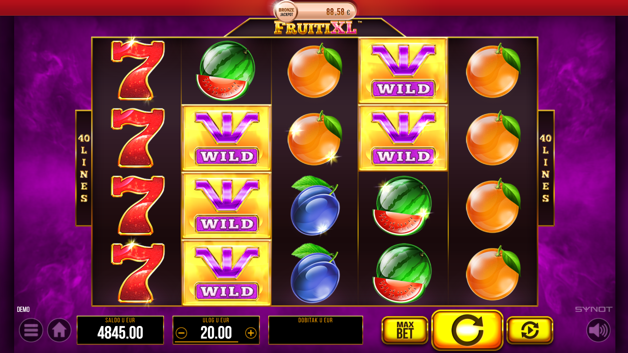Select the 20.00 bet amount field
This screenshot has height=353, width=628.
coord(216,333)
